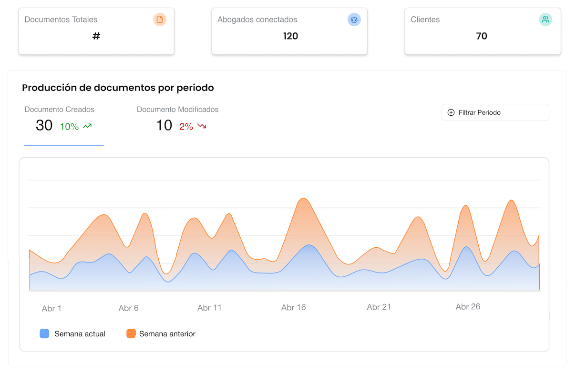
Task: Select the scales icon on Abogados conectados card
Action: tap(354, 20)
